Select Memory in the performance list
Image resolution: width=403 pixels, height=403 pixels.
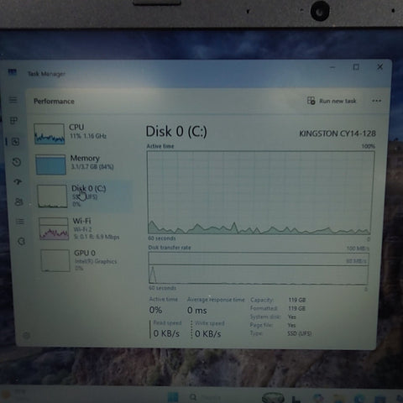83,165
